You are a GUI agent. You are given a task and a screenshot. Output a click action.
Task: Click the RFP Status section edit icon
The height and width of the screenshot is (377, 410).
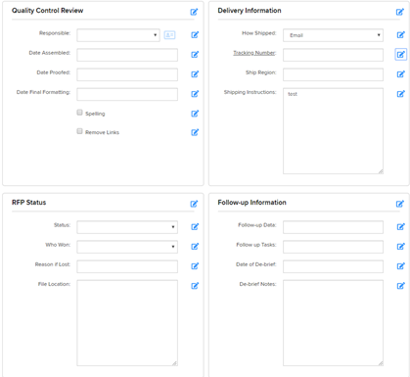194,204
